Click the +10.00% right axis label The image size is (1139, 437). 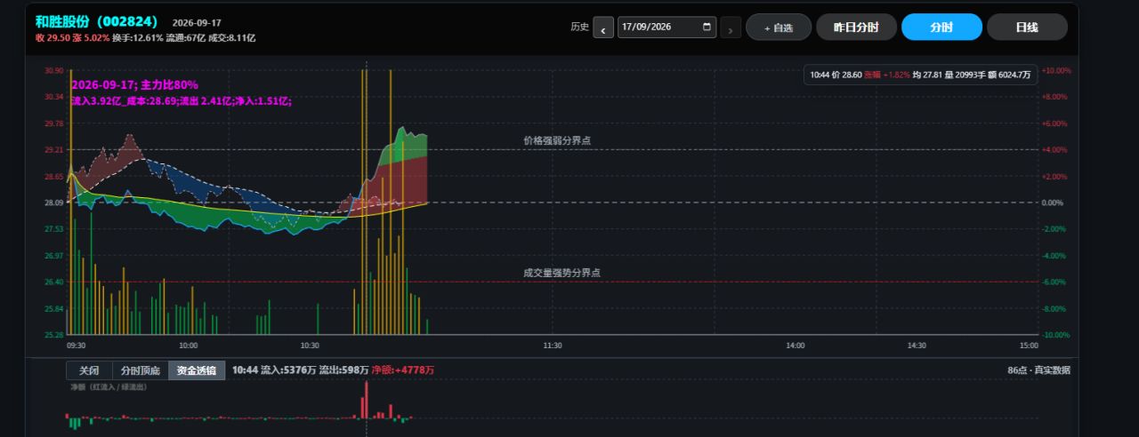[x=1056, y=70]
